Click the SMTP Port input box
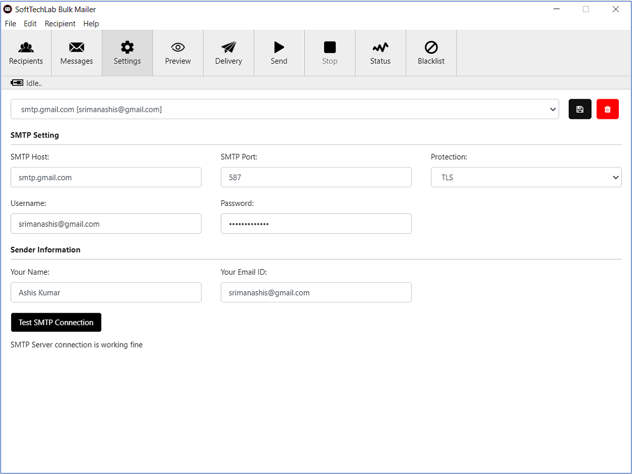The width and height of the screenshot is (632, 474). 316,177
